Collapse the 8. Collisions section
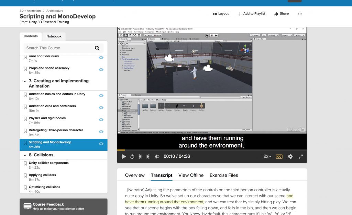Image resolution: width=352 pixels, height=215 pixels. (x=25, y=155)
